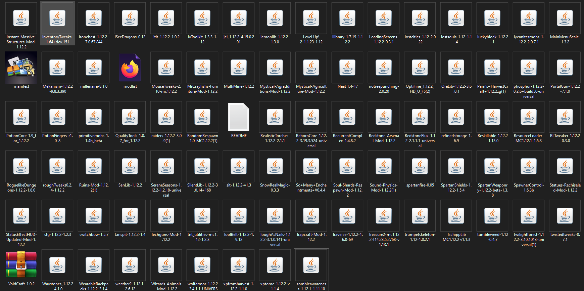This screenshot has height=291, width=584.
Task: Select the RandomRespawn-1.0-MC1.12.2(1) jar icon
Action: (202, 117)
